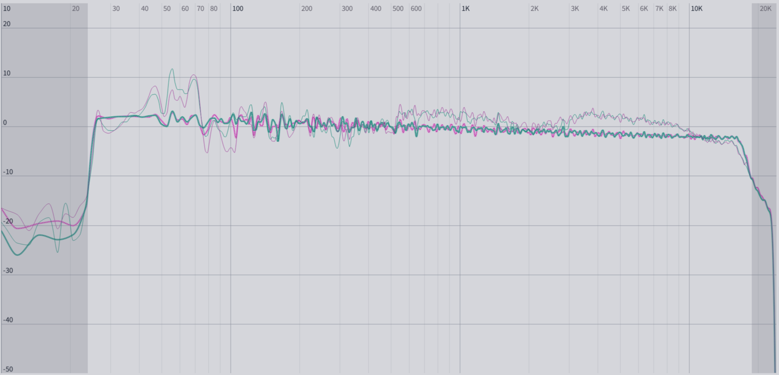Pick the 60 Hz frequency label
Viewport: 779px width, 375px height.
[x=185, y=9]
